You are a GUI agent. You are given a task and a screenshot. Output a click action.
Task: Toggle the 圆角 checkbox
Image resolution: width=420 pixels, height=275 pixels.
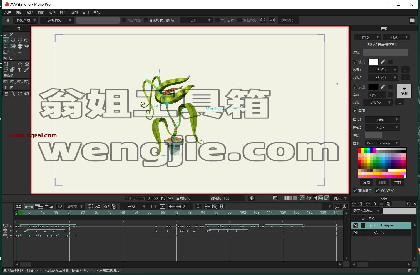355,110
